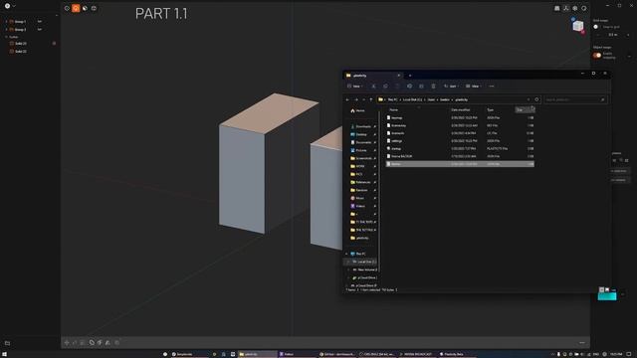
Task: Expand Group 3 in the outliner
Action: 7,30
